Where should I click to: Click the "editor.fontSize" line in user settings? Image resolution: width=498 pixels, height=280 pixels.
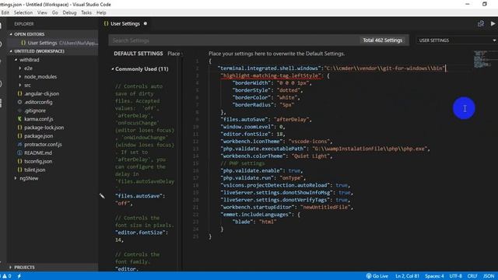(253, 134)
